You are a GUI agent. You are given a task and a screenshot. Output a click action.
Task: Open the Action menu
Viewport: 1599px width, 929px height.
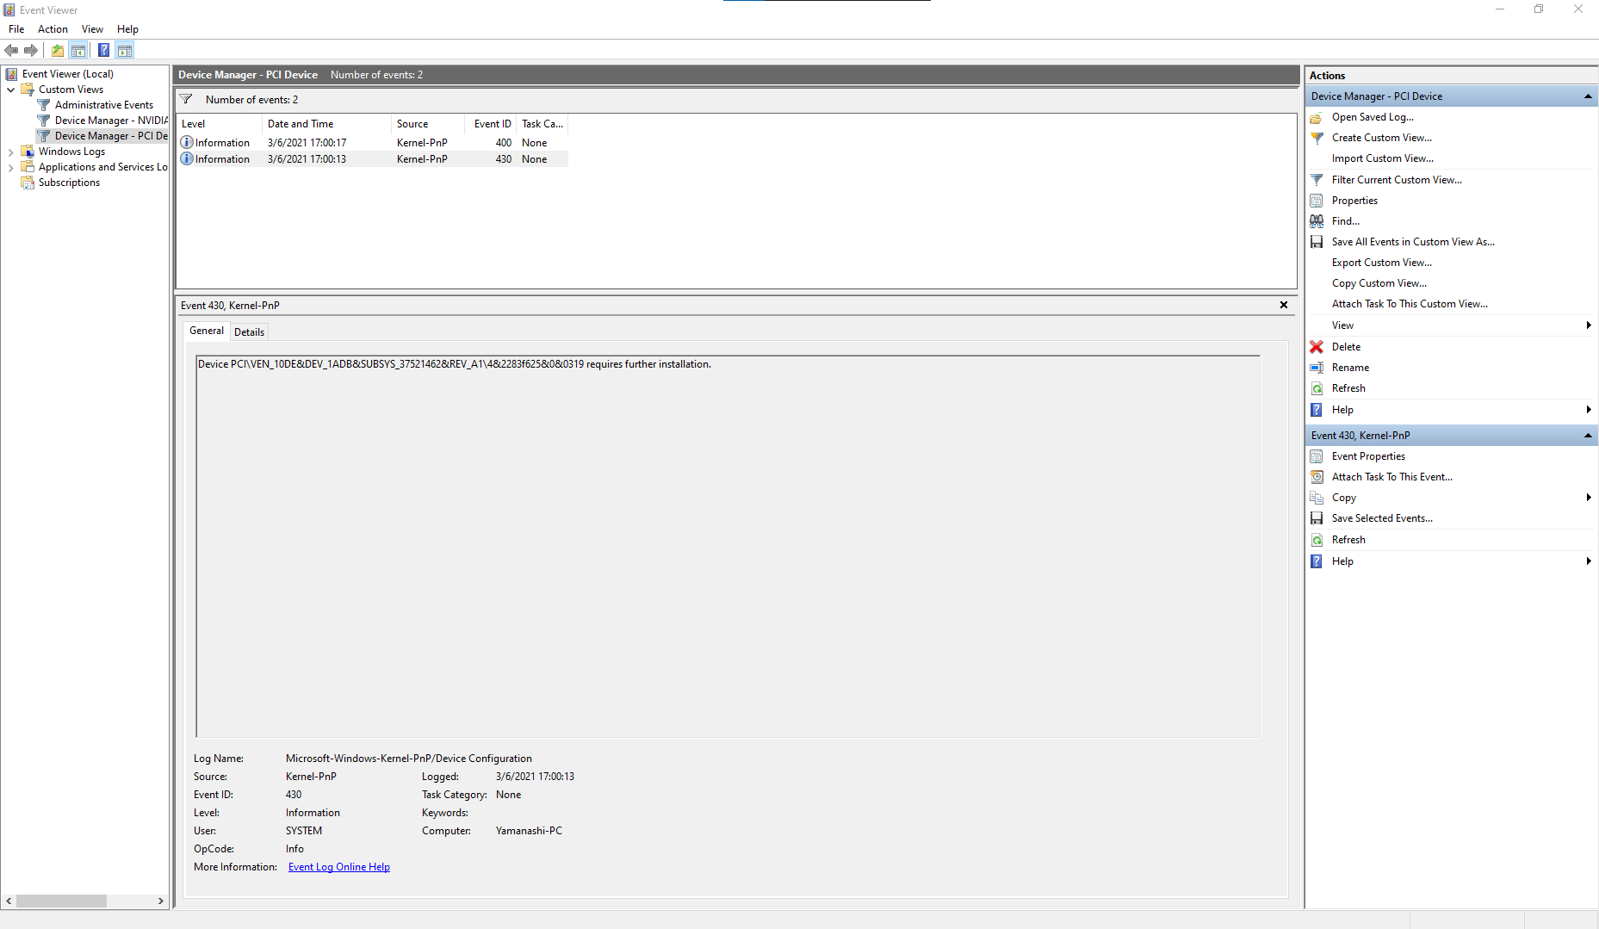(53, 29)
